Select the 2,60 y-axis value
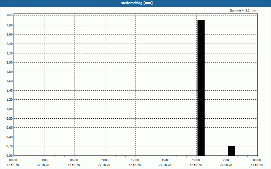The width and height of the screenshot is (271, 169). pyautogui.click(x=9, y=34)
